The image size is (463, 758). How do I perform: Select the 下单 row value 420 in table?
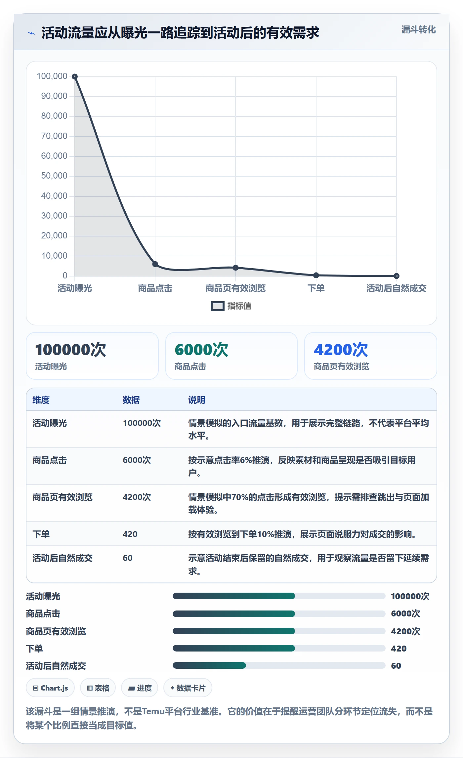tap(130, 534)
